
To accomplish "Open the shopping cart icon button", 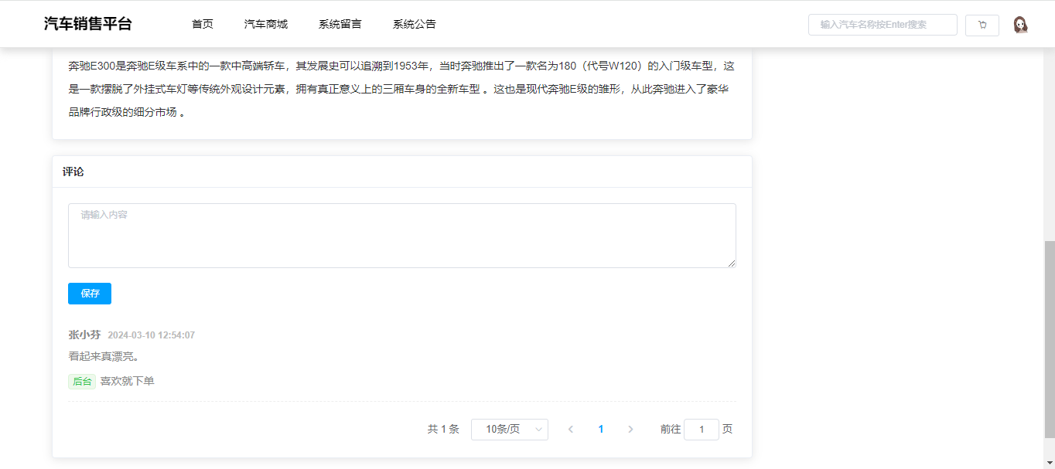I will tap(982, 25).
